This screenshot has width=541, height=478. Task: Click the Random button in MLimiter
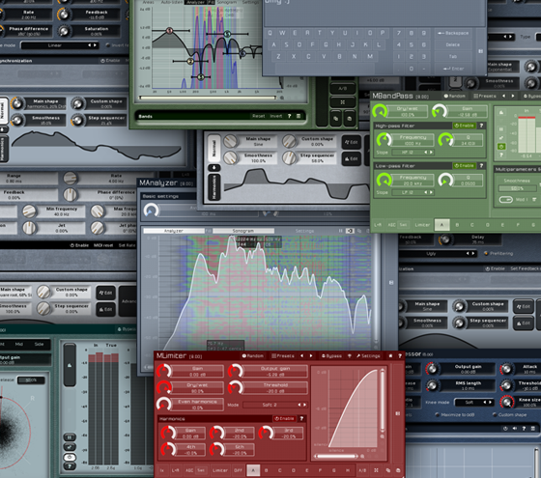(x=253, y=355)
